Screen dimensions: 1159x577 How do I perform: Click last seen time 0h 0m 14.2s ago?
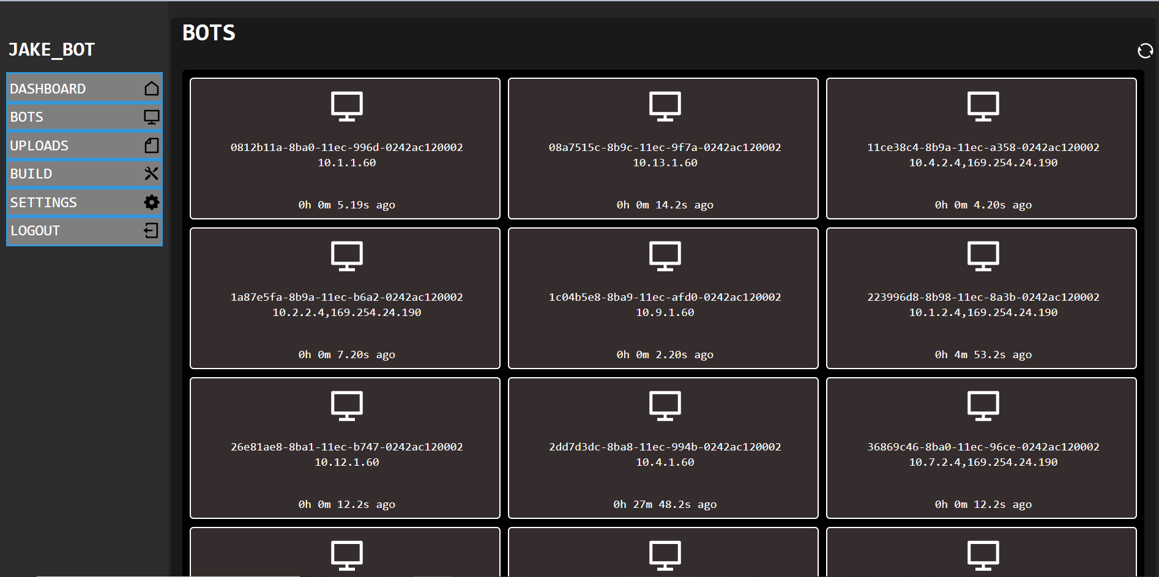(x=665, y=205)
